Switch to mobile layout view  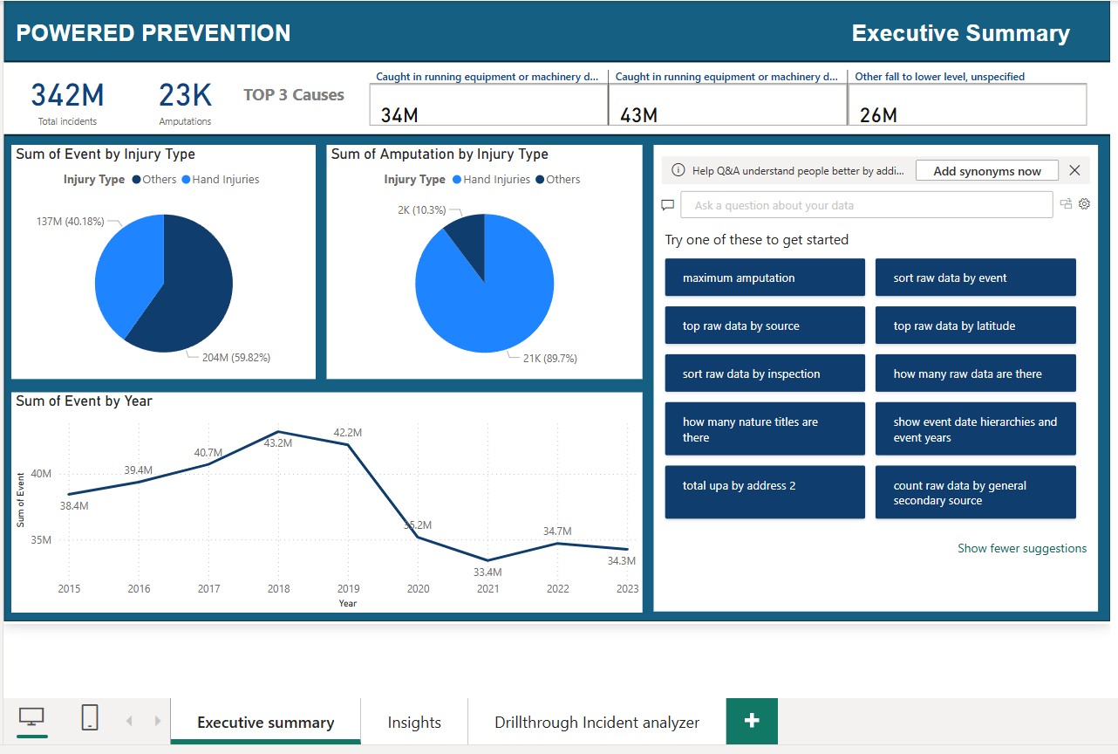pos(88,717)
